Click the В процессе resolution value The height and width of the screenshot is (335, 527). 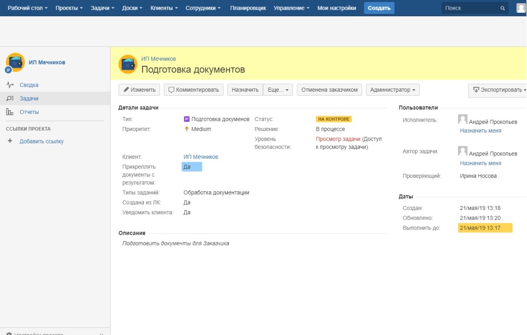point(330,129)
